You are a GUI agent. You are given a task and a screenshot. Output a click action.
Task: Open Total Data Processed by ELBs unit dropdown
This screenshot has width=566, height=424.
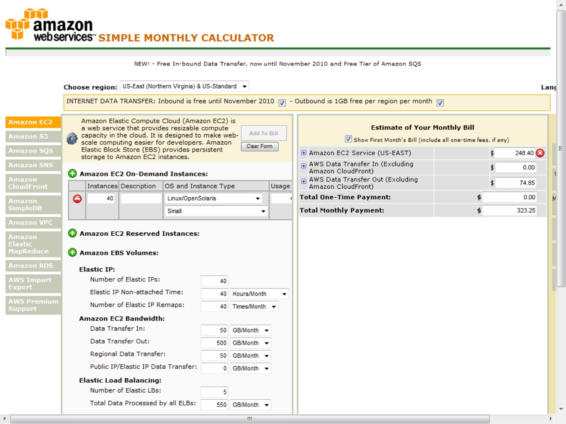[x=250, y=405]
